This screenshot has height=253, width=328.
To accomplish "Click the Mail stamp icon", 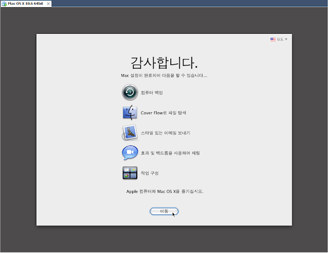I will [130, 133].
